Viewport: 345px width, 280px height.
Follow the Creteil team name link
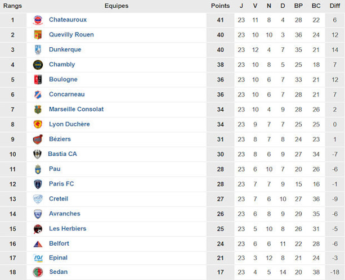(x=59, y=199)
